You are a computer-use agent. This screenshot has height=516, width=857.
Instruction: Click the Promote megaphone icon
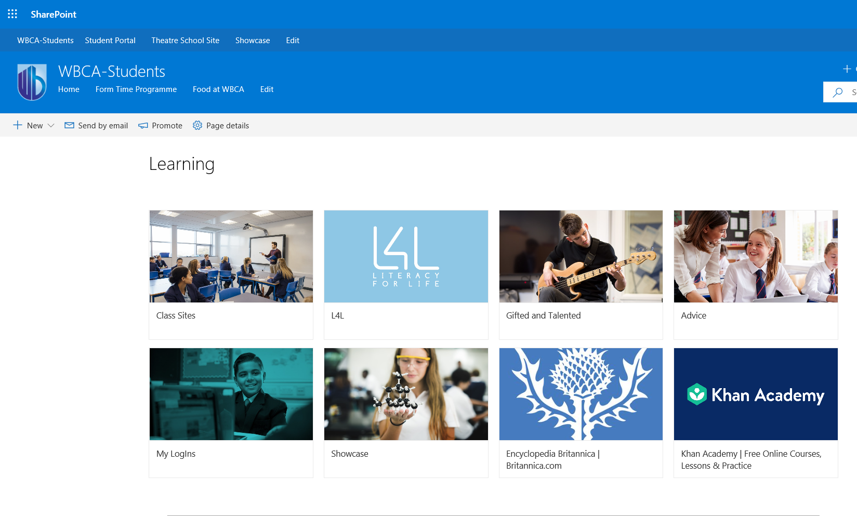(143, 126)
